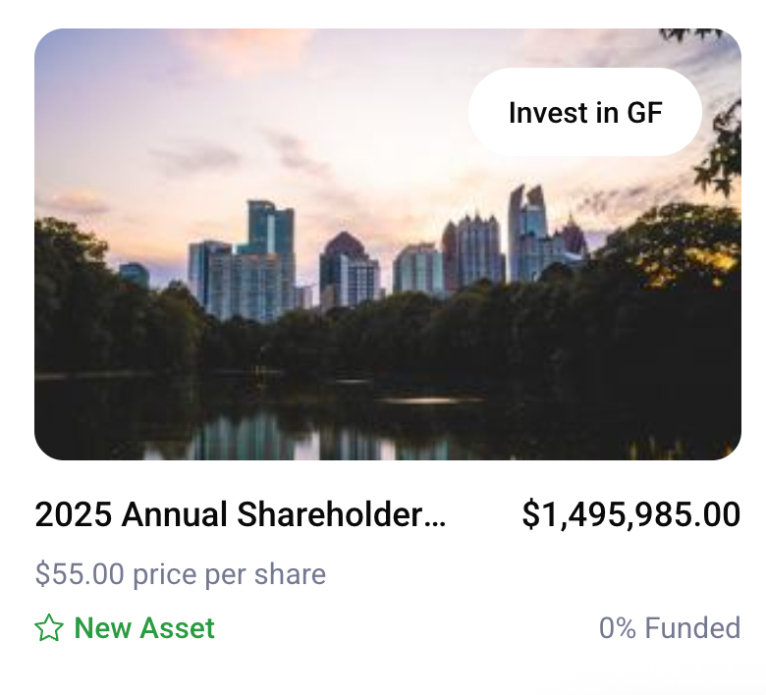Click the green New Asset label

pos(144,628)
